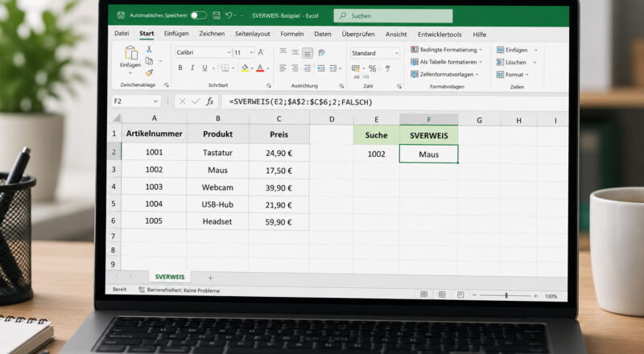Click the zoom in plus icon
Screen dimensions: 644x354
click(x=535, y=296)
